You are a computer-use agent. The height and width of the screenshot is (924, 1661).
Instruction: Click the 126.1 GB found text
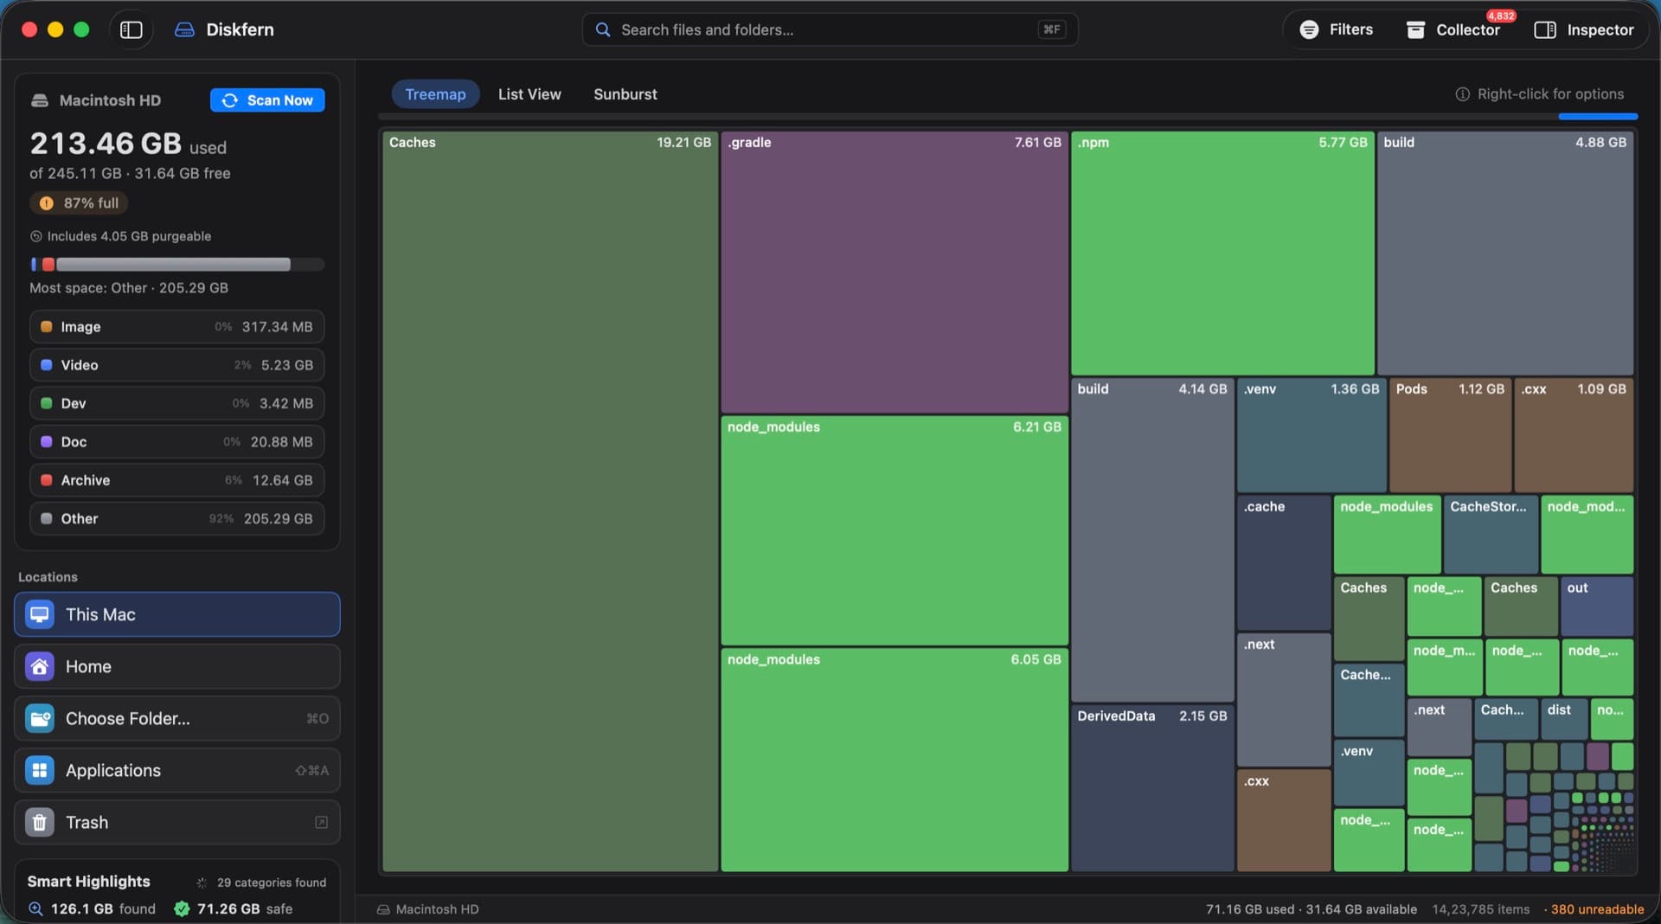pos(103,908)
